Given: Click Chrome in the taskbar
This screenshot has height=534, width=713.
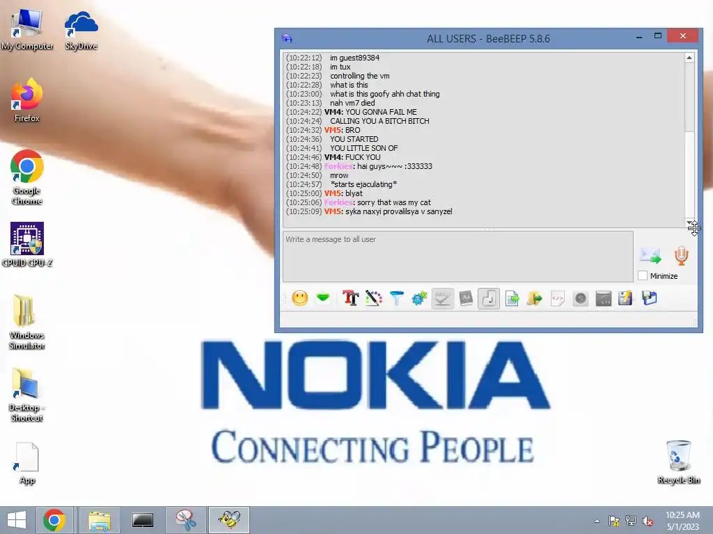Looking at the screenshot, I should point(54,520).
